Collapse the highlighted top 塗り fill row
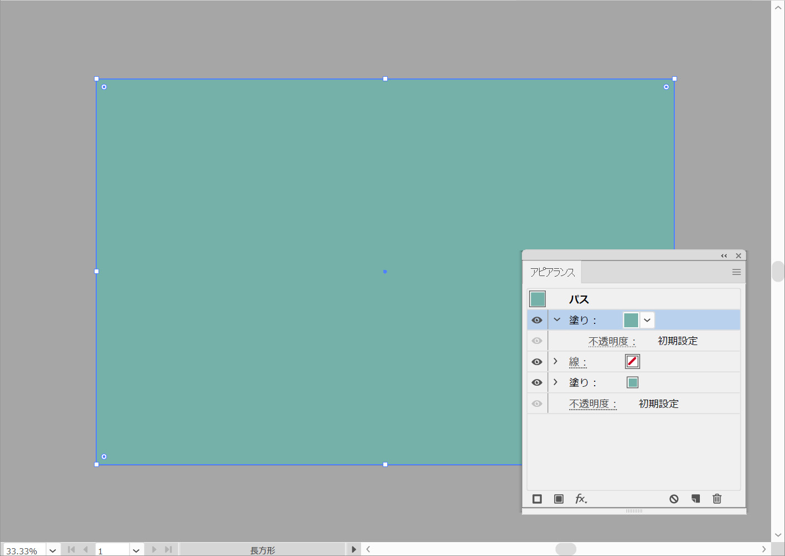The width and height of the screenshot is (785, 556). (557, 320)
